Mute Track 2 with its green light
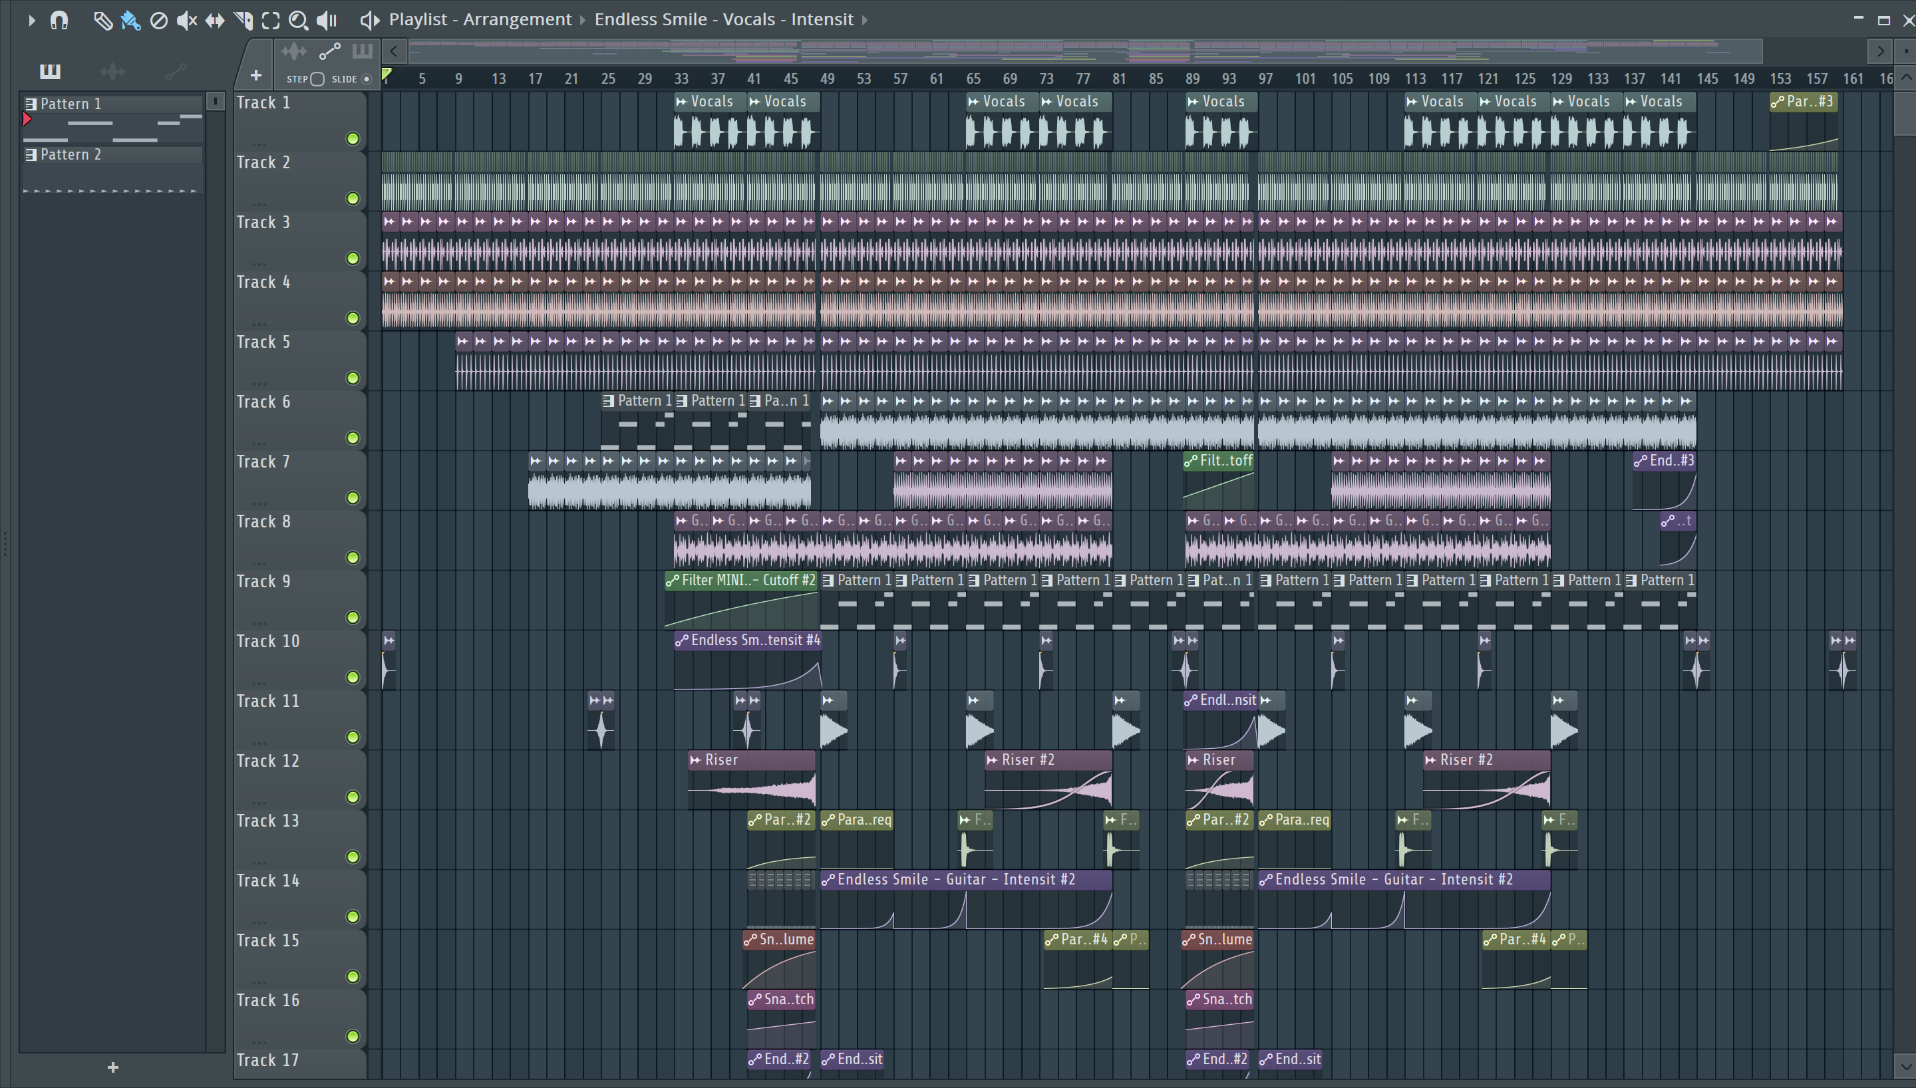This screenshot has height=1088, width=1916. tap(353, 199)
